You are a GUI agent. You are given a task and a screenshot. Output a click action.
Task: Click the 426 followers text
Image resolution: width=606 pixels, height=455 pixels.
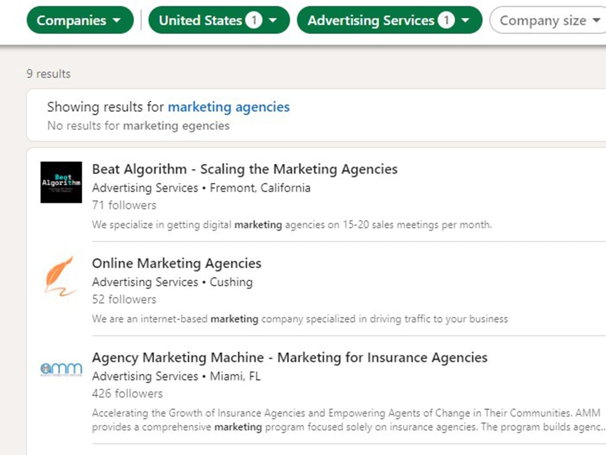[127, 394]
